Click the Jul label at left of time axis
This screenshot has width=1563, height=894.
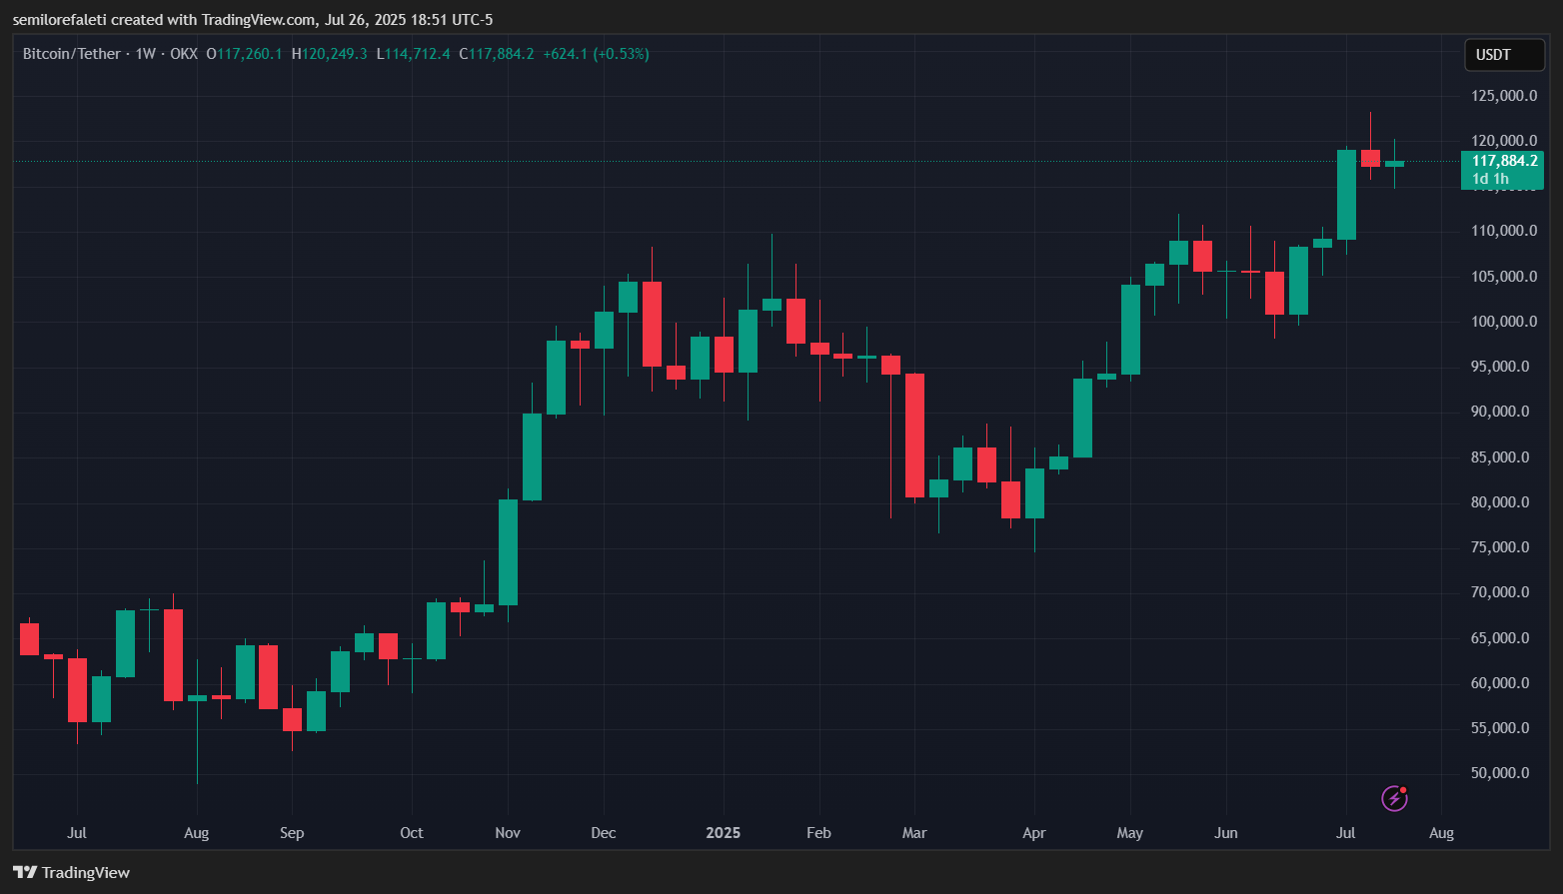(x=77, y=833)
